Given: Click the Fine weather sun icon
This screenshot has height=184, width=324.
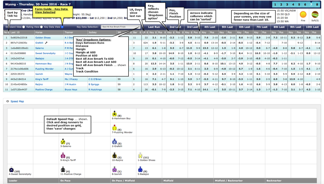Looking at the screenshot, I should [304, 14].
